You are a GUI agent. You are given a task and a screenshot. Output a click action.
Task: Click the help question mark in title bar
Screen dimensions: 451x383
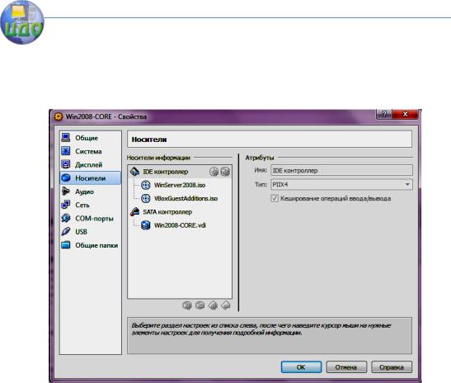pos(384,114)
